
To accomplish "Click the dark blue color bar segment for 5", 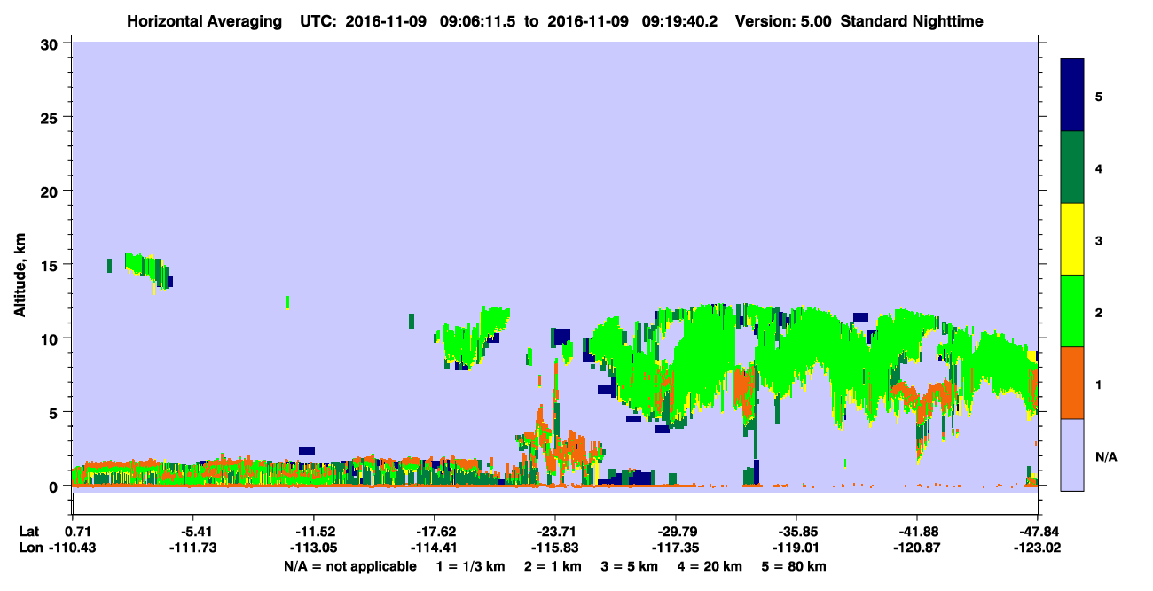I will (1072, 96).
